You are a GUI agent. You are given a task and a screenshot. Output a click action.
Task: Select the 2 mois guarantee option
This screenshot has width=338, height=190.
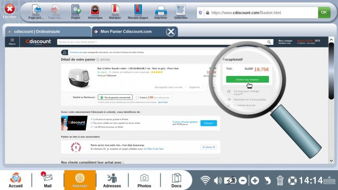click(152, 97)
